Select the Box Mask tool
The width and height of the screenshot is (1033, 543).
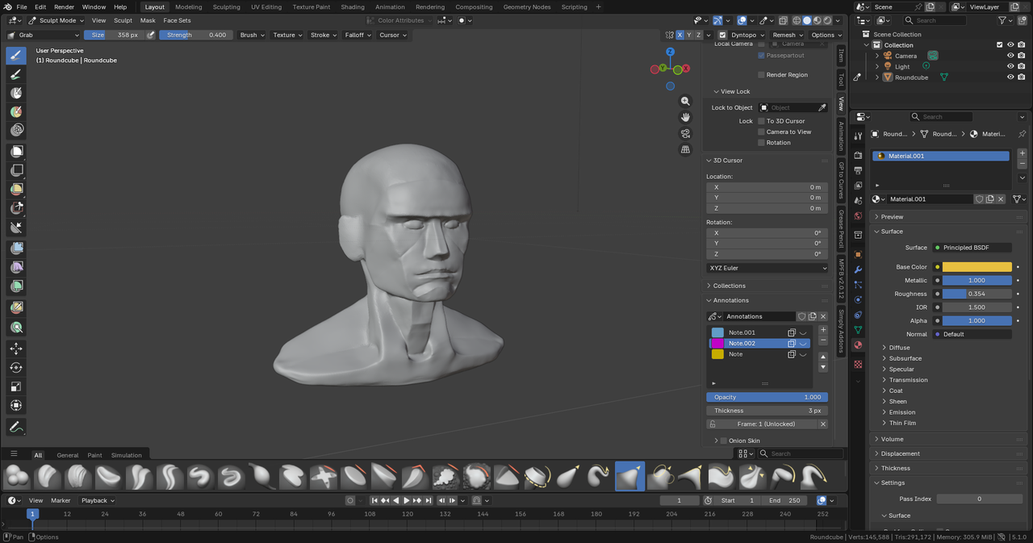16,152
